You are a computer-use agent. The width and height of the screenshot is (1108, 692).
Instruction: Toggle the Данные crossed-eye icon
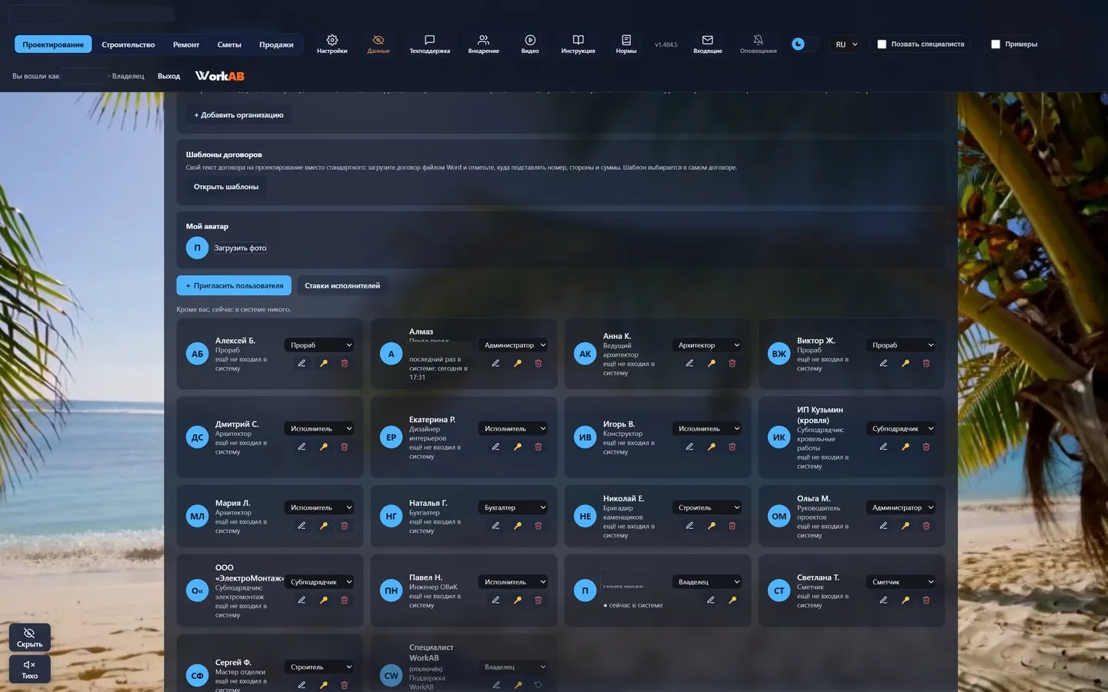coord(378,44)
